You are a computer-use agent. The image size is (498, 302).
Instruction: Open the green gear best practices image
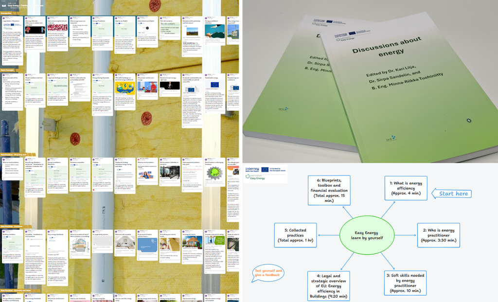214,173
